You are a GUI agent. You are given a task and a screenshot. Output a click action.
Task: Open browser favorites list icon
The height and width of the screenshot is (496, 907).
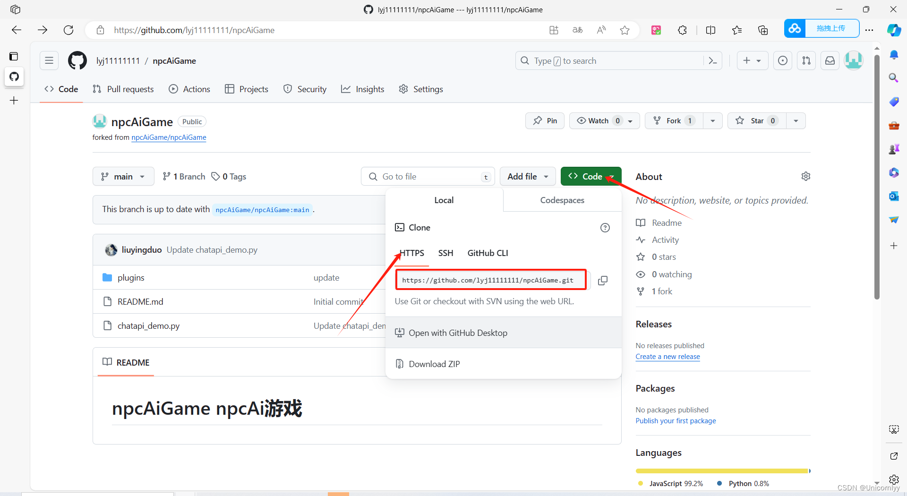737,30
